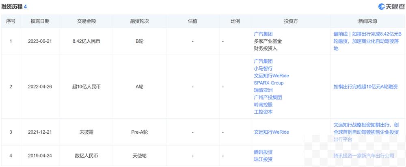Open 广州产投集团 investor link
The width and height of the screenshot is (406, 167).
(x=268, y=98)
